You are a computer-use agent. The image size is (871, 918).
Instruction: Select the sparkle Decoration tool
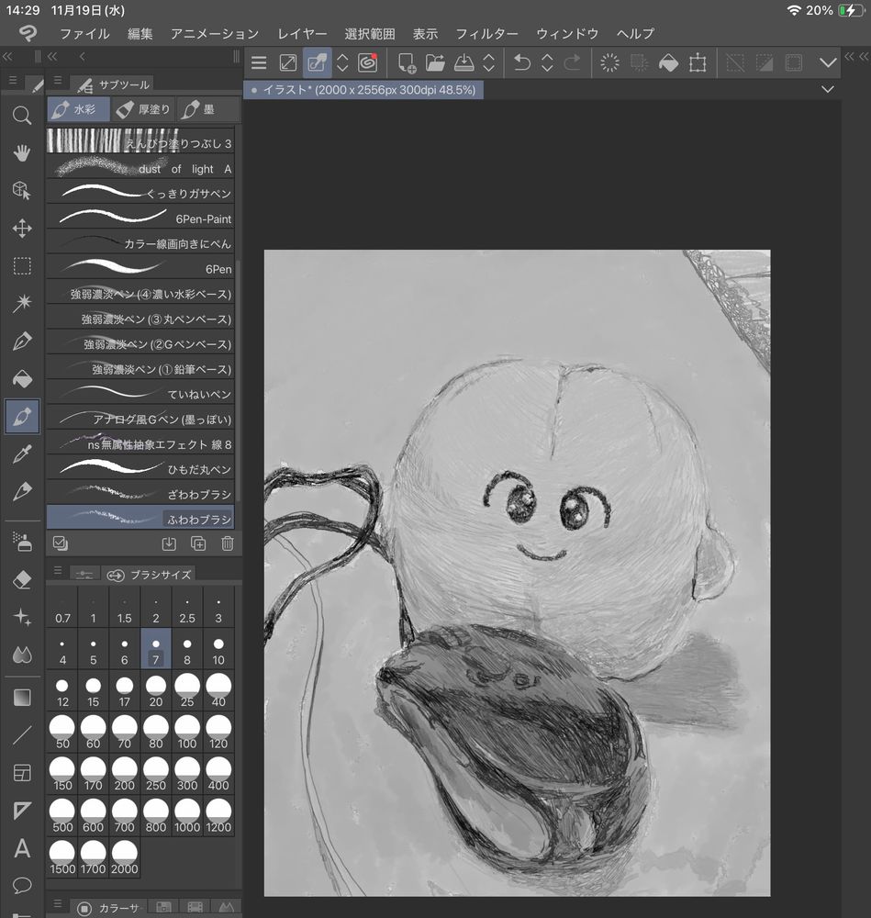pyautogui.click(x=22, y=618)
